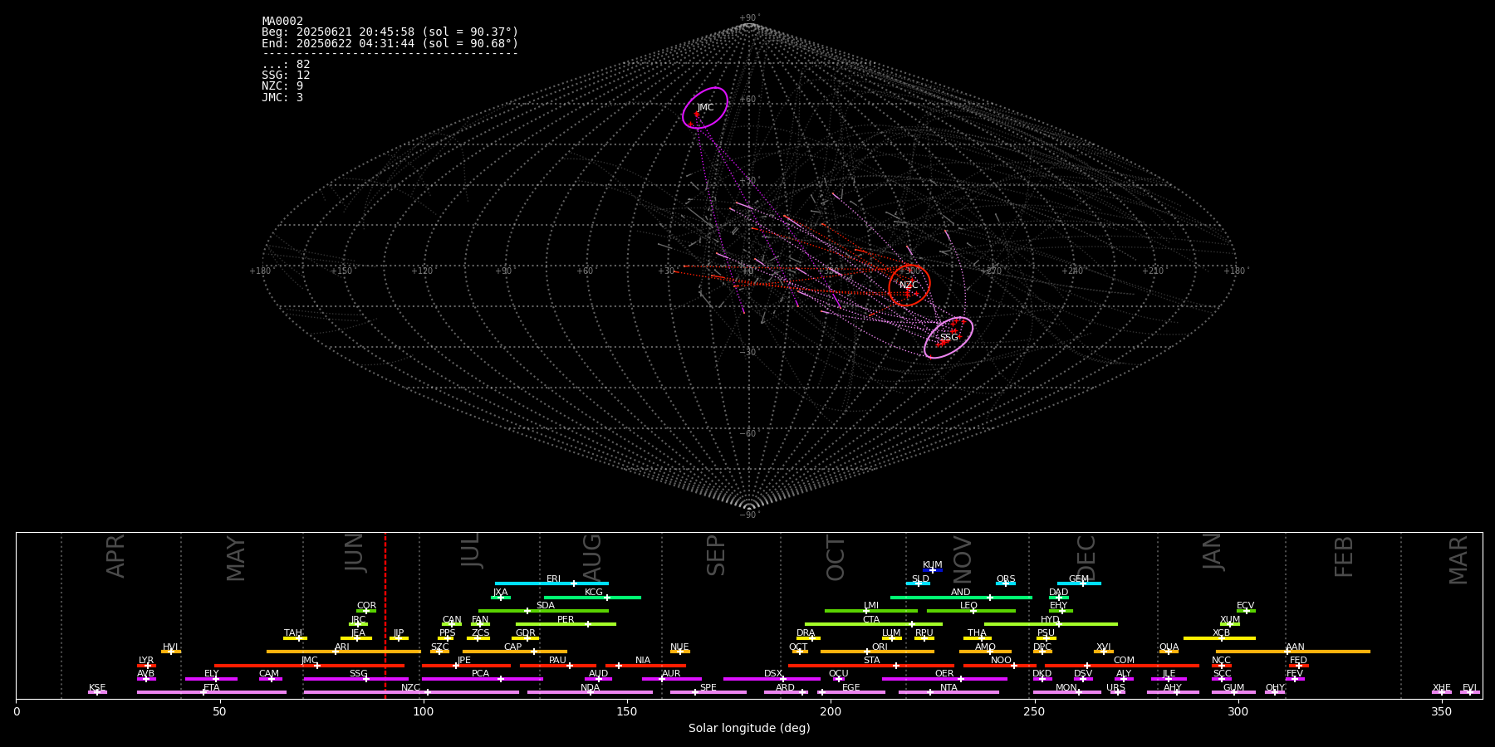
Task: Click the EVI shower label
Action: pos(1470,688)
